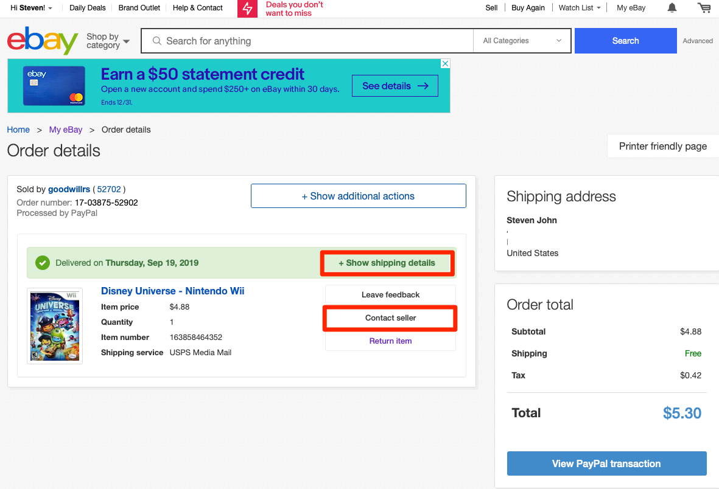Click the magnifying glass icon in search box
The height and width of the screenshot is (489, 719).
[157, 41]
